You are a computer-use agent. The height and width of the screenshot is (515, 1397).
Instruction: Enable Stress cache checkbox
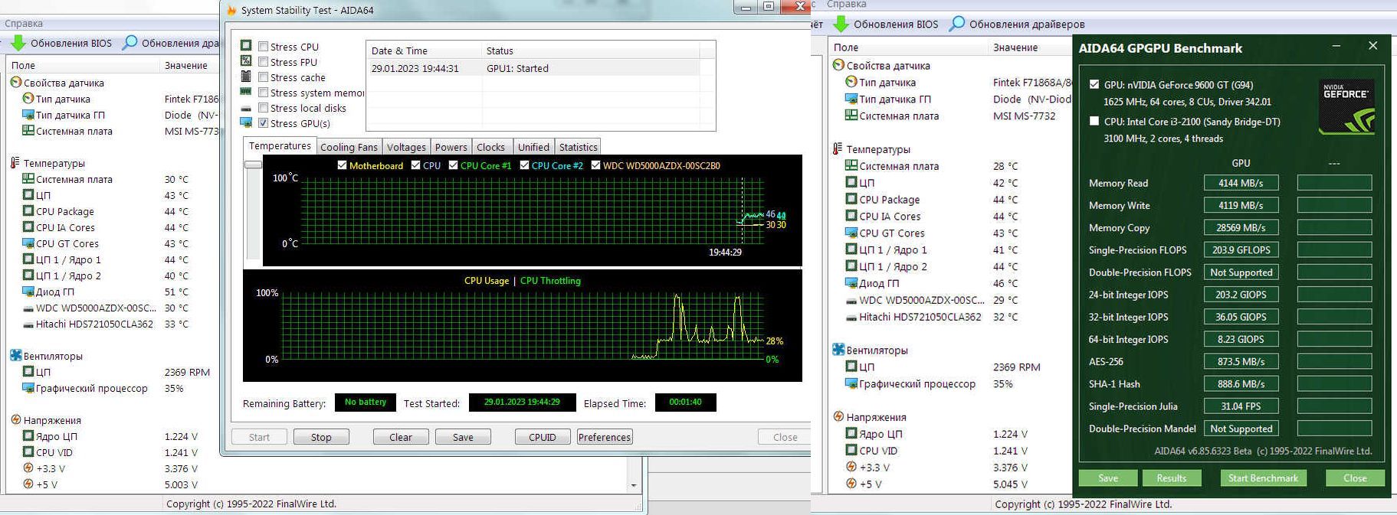(263, 77)
